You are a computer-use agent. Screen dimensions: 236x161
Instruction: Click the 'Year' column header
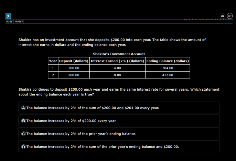53,61
